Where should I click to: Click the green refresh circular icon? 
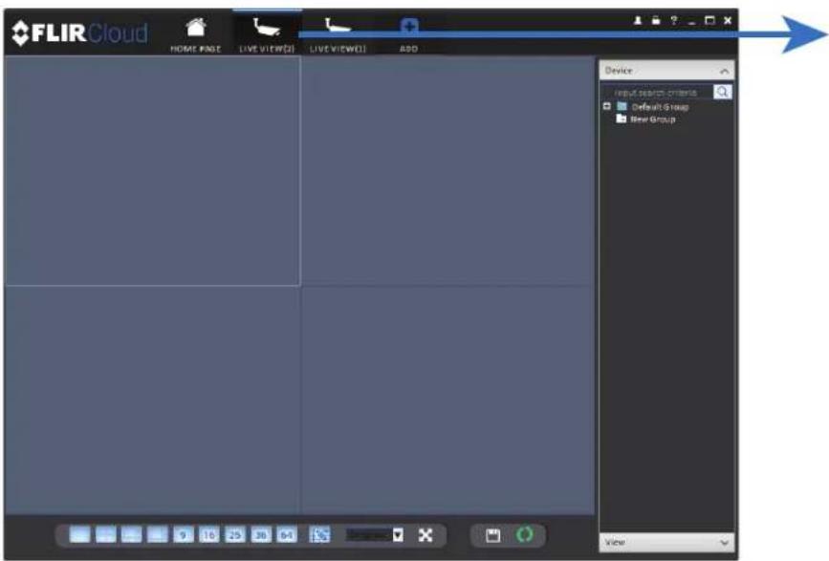525,534
